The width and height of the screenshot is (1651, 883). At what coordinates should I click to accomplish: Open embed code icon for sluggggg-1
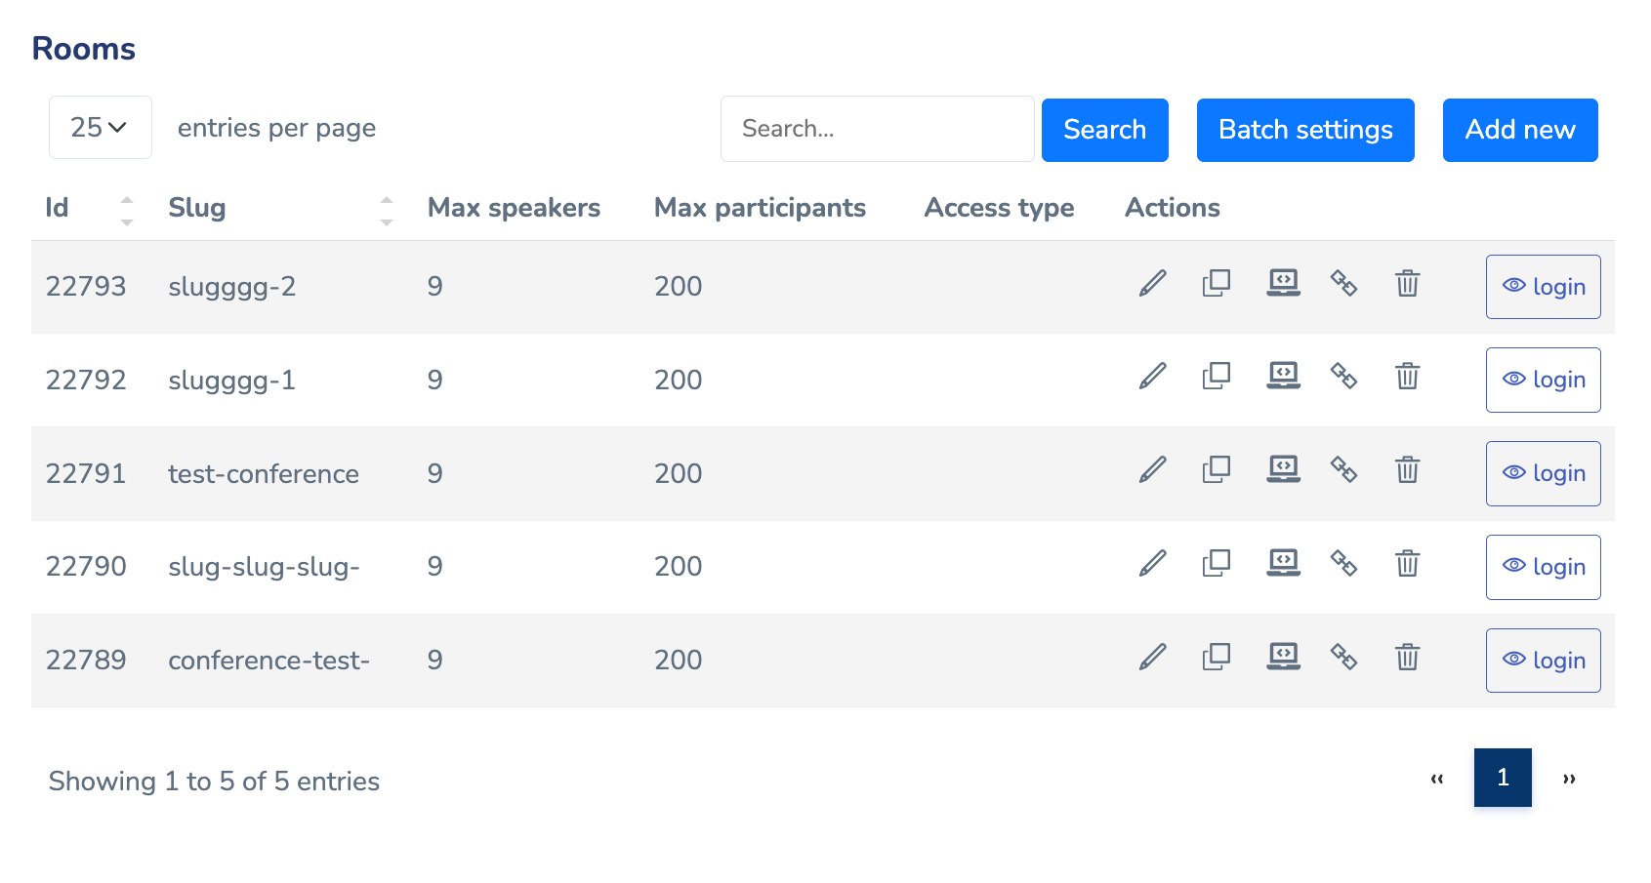pyautogui.click(x=1284, y=377)
